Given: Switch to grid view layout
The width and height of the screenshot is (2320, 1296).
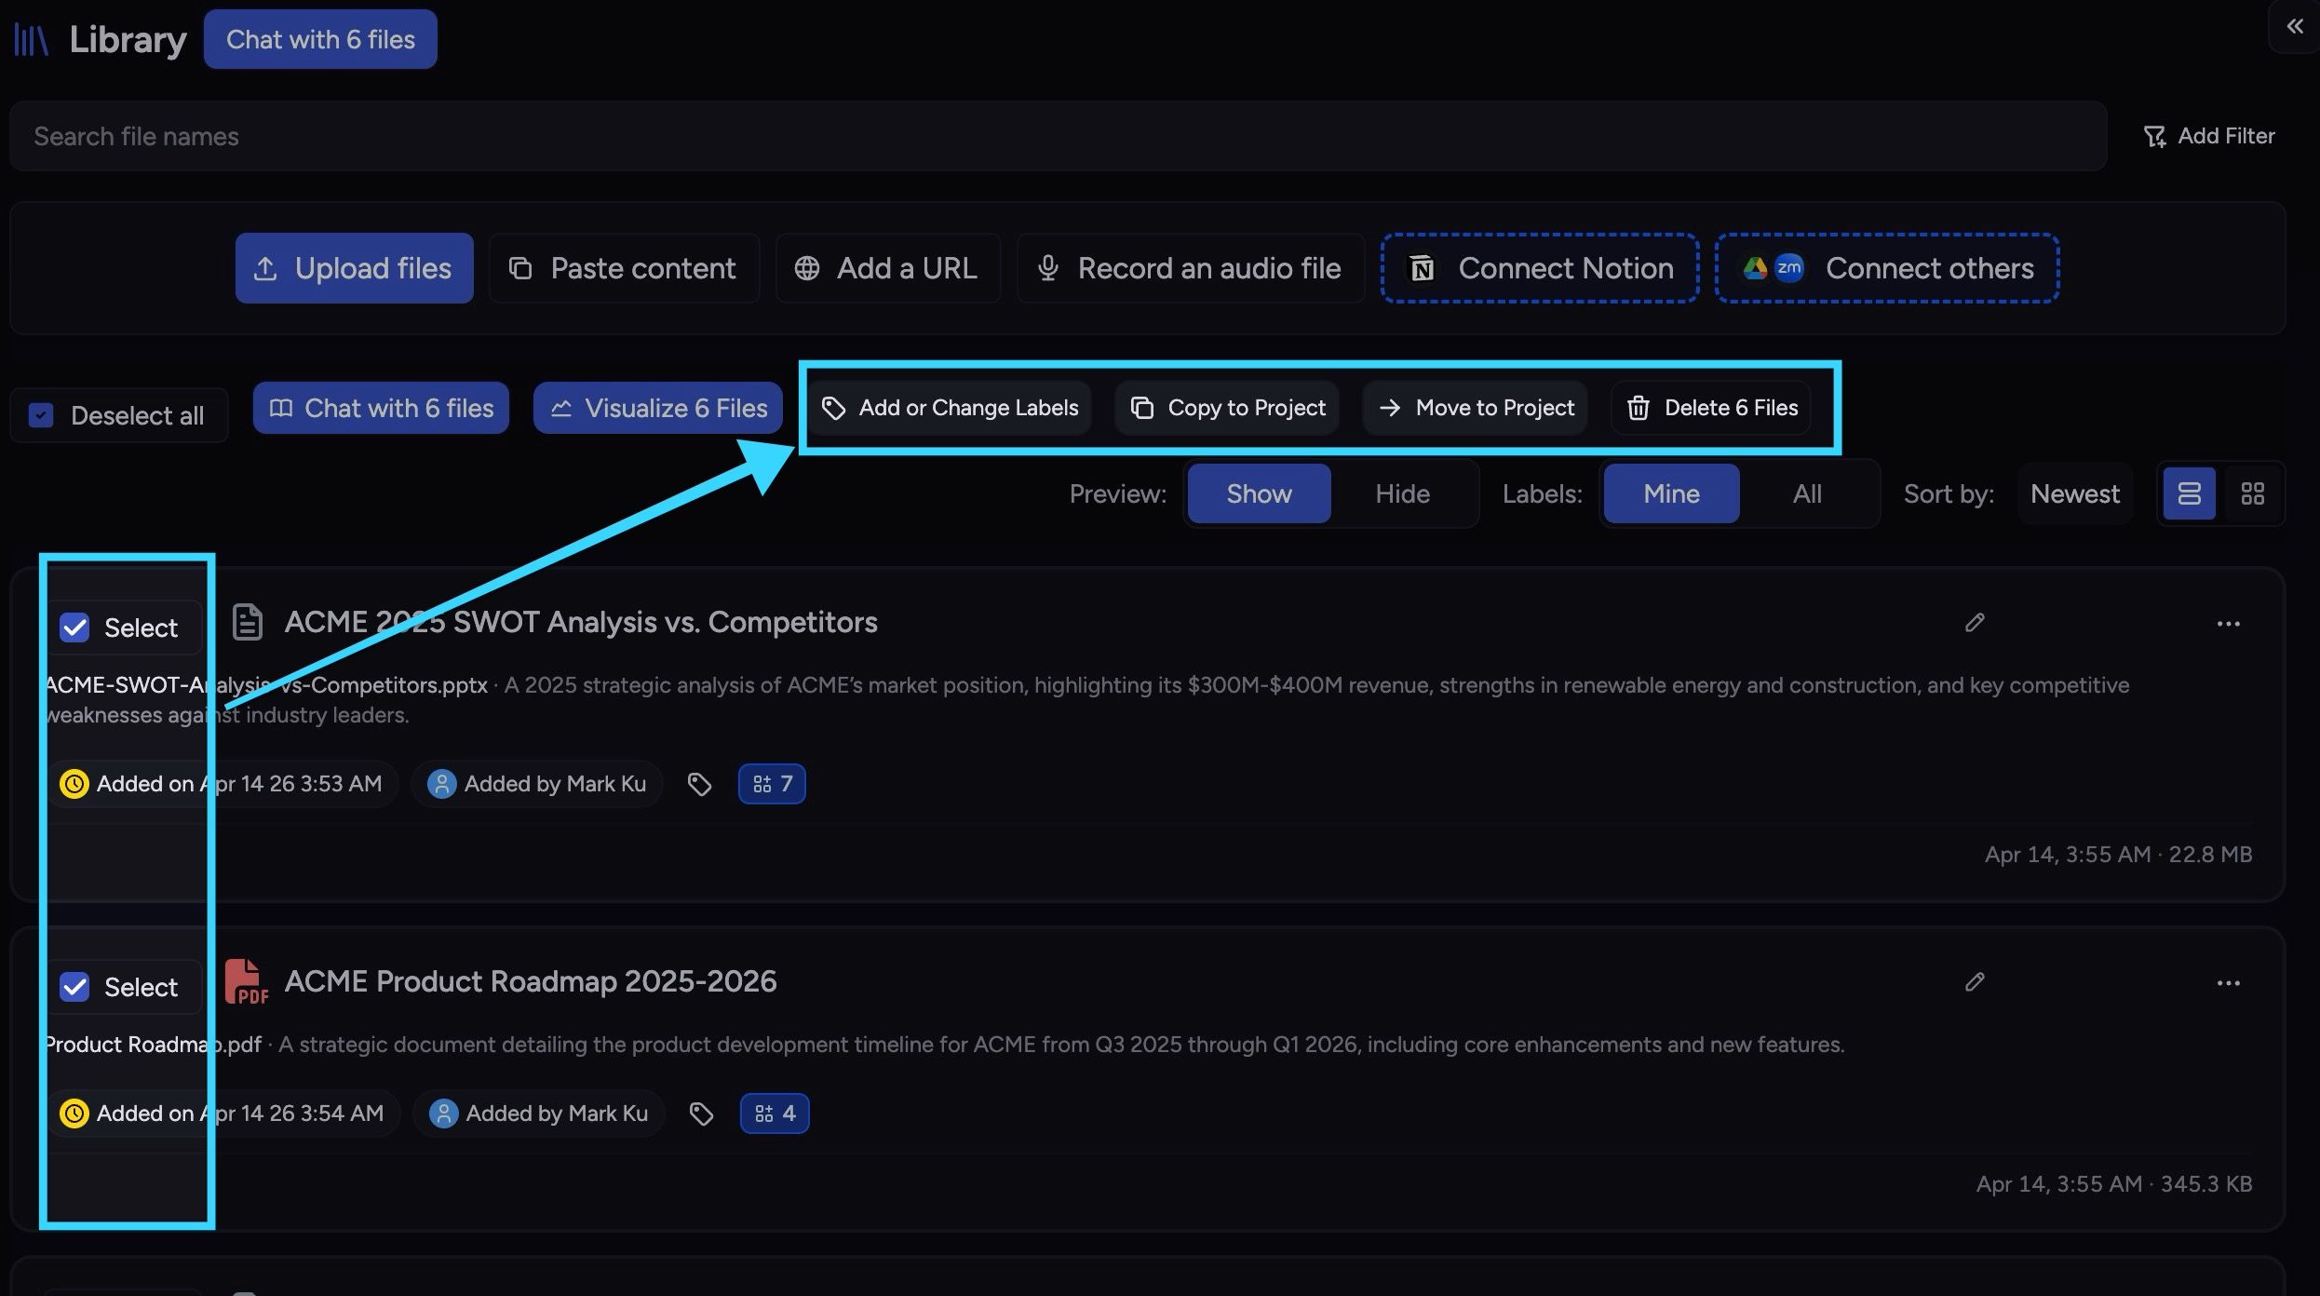Looking at the screenshot, I should pyautogui.click(x=2252, y=493).
